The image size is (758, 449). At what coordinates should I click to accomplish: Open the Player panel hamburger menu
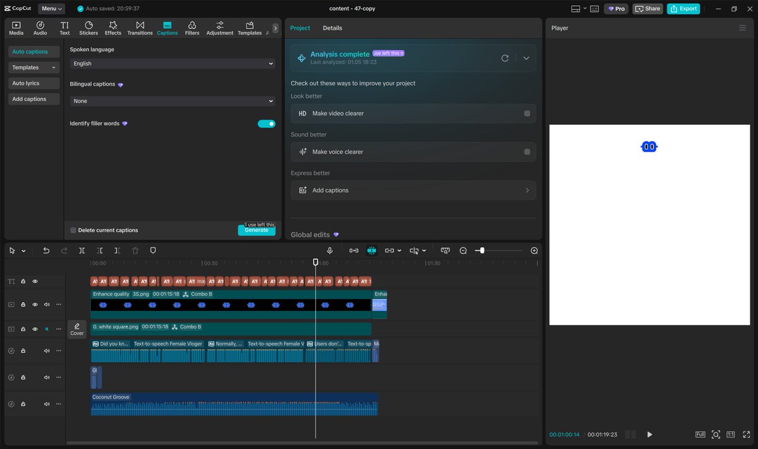pyautogui.click(x=742, y=28)
